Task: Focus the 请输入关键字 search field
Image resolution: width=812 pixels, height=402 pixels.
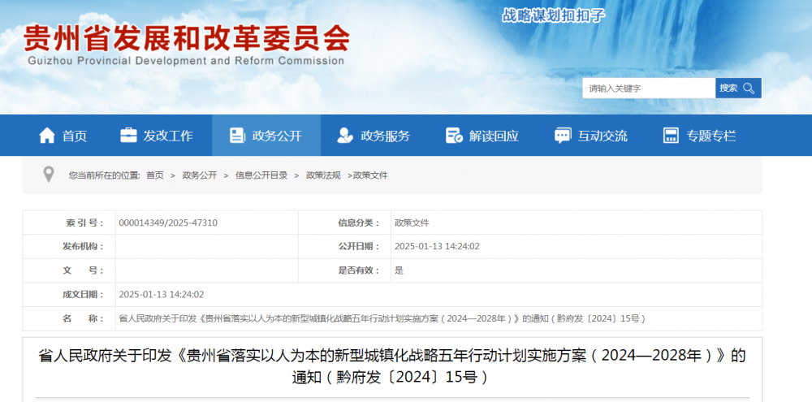Action: click(648, 89)
